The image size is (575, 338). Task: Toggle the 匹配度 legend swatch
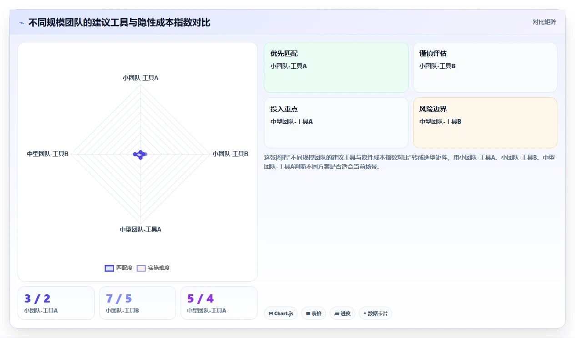109,268
